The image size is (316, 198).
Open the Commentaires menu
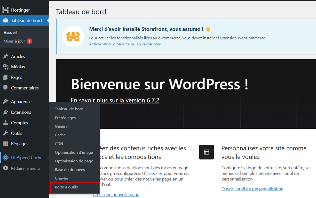click(25, 88)
